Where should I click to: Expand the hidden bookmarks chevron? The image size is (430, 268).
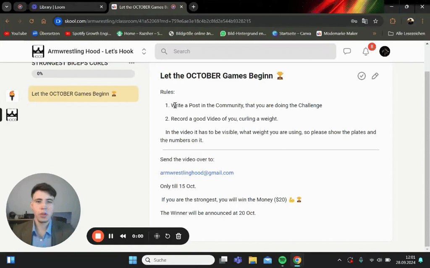click(374, 33)
